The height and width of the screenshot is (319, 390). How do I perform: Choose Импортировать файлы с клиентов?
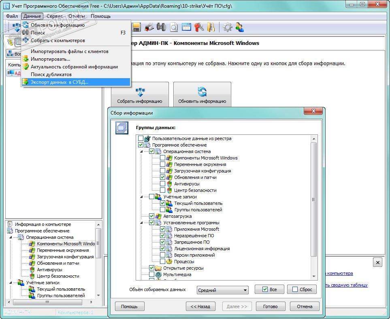pyautogui.click(x=76, y=51)
